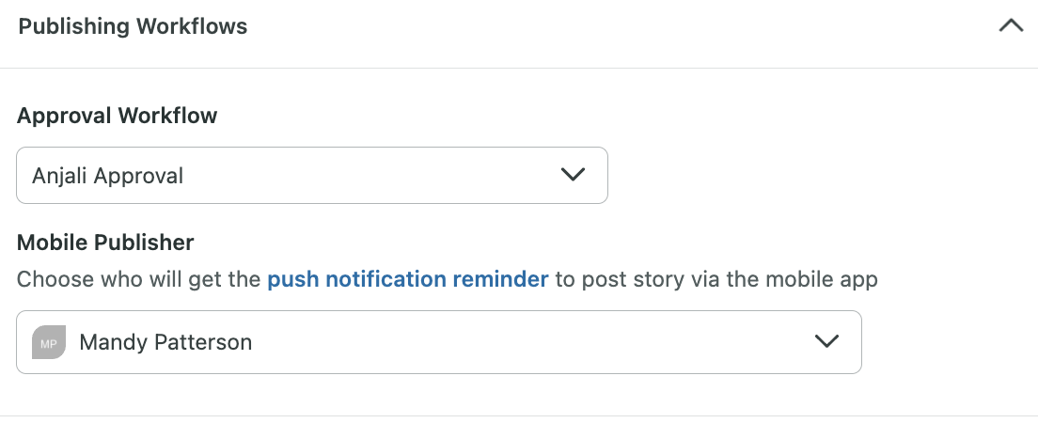Click the "Choose who will get the" text
This screenshot has height=423, width=1038.
click(138, 279)
